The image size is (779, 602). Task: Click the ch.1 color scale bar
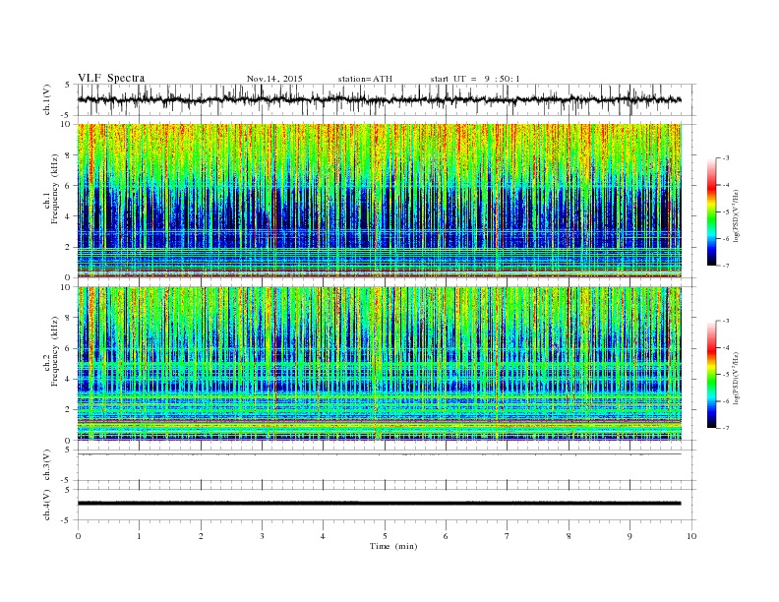pos(711,211)
